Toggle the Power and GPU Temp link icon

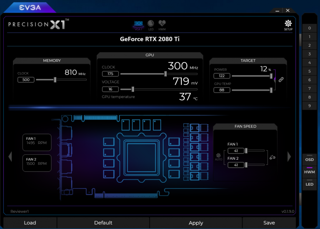(281, 80)
